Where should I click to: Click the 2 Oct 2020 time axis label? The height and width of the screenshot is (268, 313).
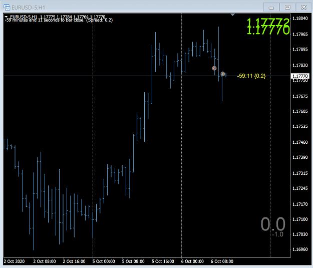click(x=14, y=261)
